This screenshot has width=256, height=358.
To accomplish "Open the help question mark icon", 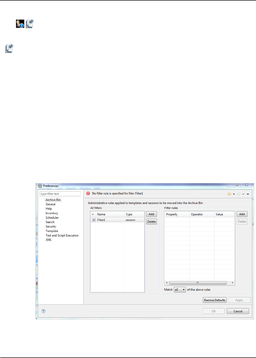I will pos(44,311).
